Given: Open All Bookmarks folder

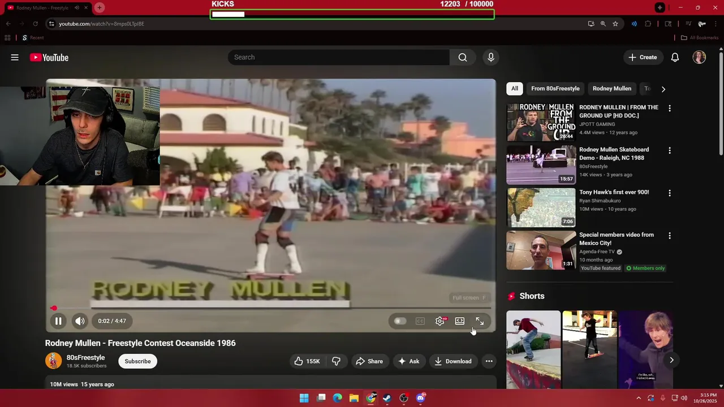Looking at the screenshot, I should coord(700,38).
